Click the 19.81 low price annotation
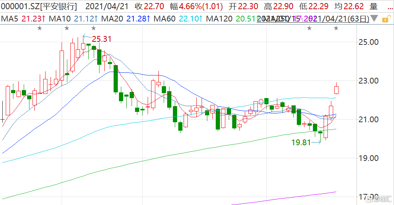The width and height of the screenshot is (394, 205). pyautogui.click(x=301, y=143)
